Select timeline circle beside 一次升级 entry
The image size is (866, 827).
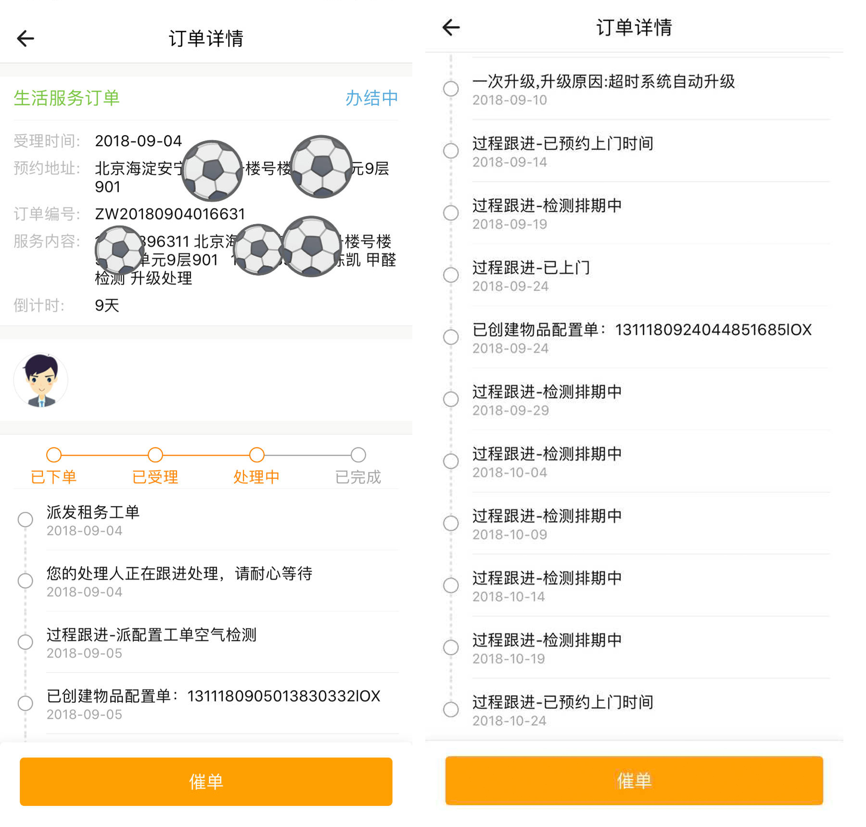(451, 89)
